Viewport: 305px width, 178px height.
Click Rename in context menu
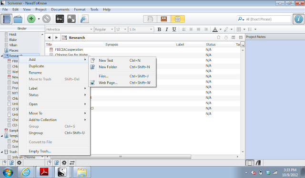(54, 73)
